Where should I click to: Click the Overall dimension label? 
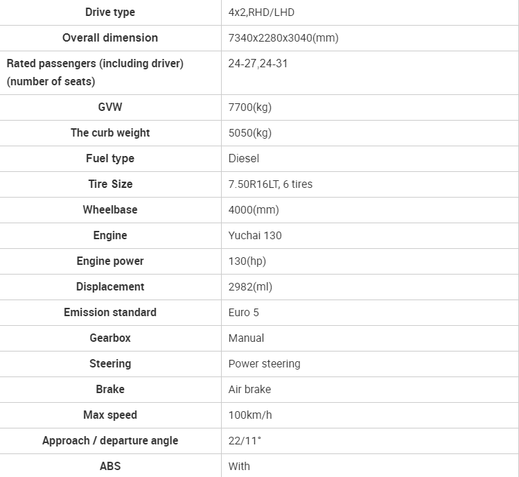(x=110, y=37)
